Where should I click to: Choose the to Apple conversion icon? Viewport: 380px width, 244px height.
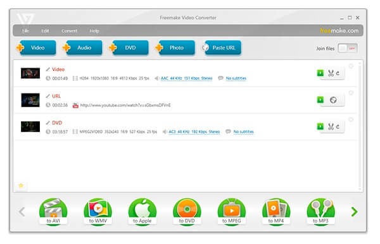pyautogui.click(x=142, y=212)
